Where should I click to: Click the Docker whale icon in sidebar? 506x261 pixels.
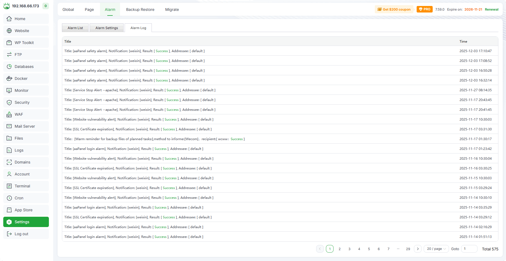[9, 78]
